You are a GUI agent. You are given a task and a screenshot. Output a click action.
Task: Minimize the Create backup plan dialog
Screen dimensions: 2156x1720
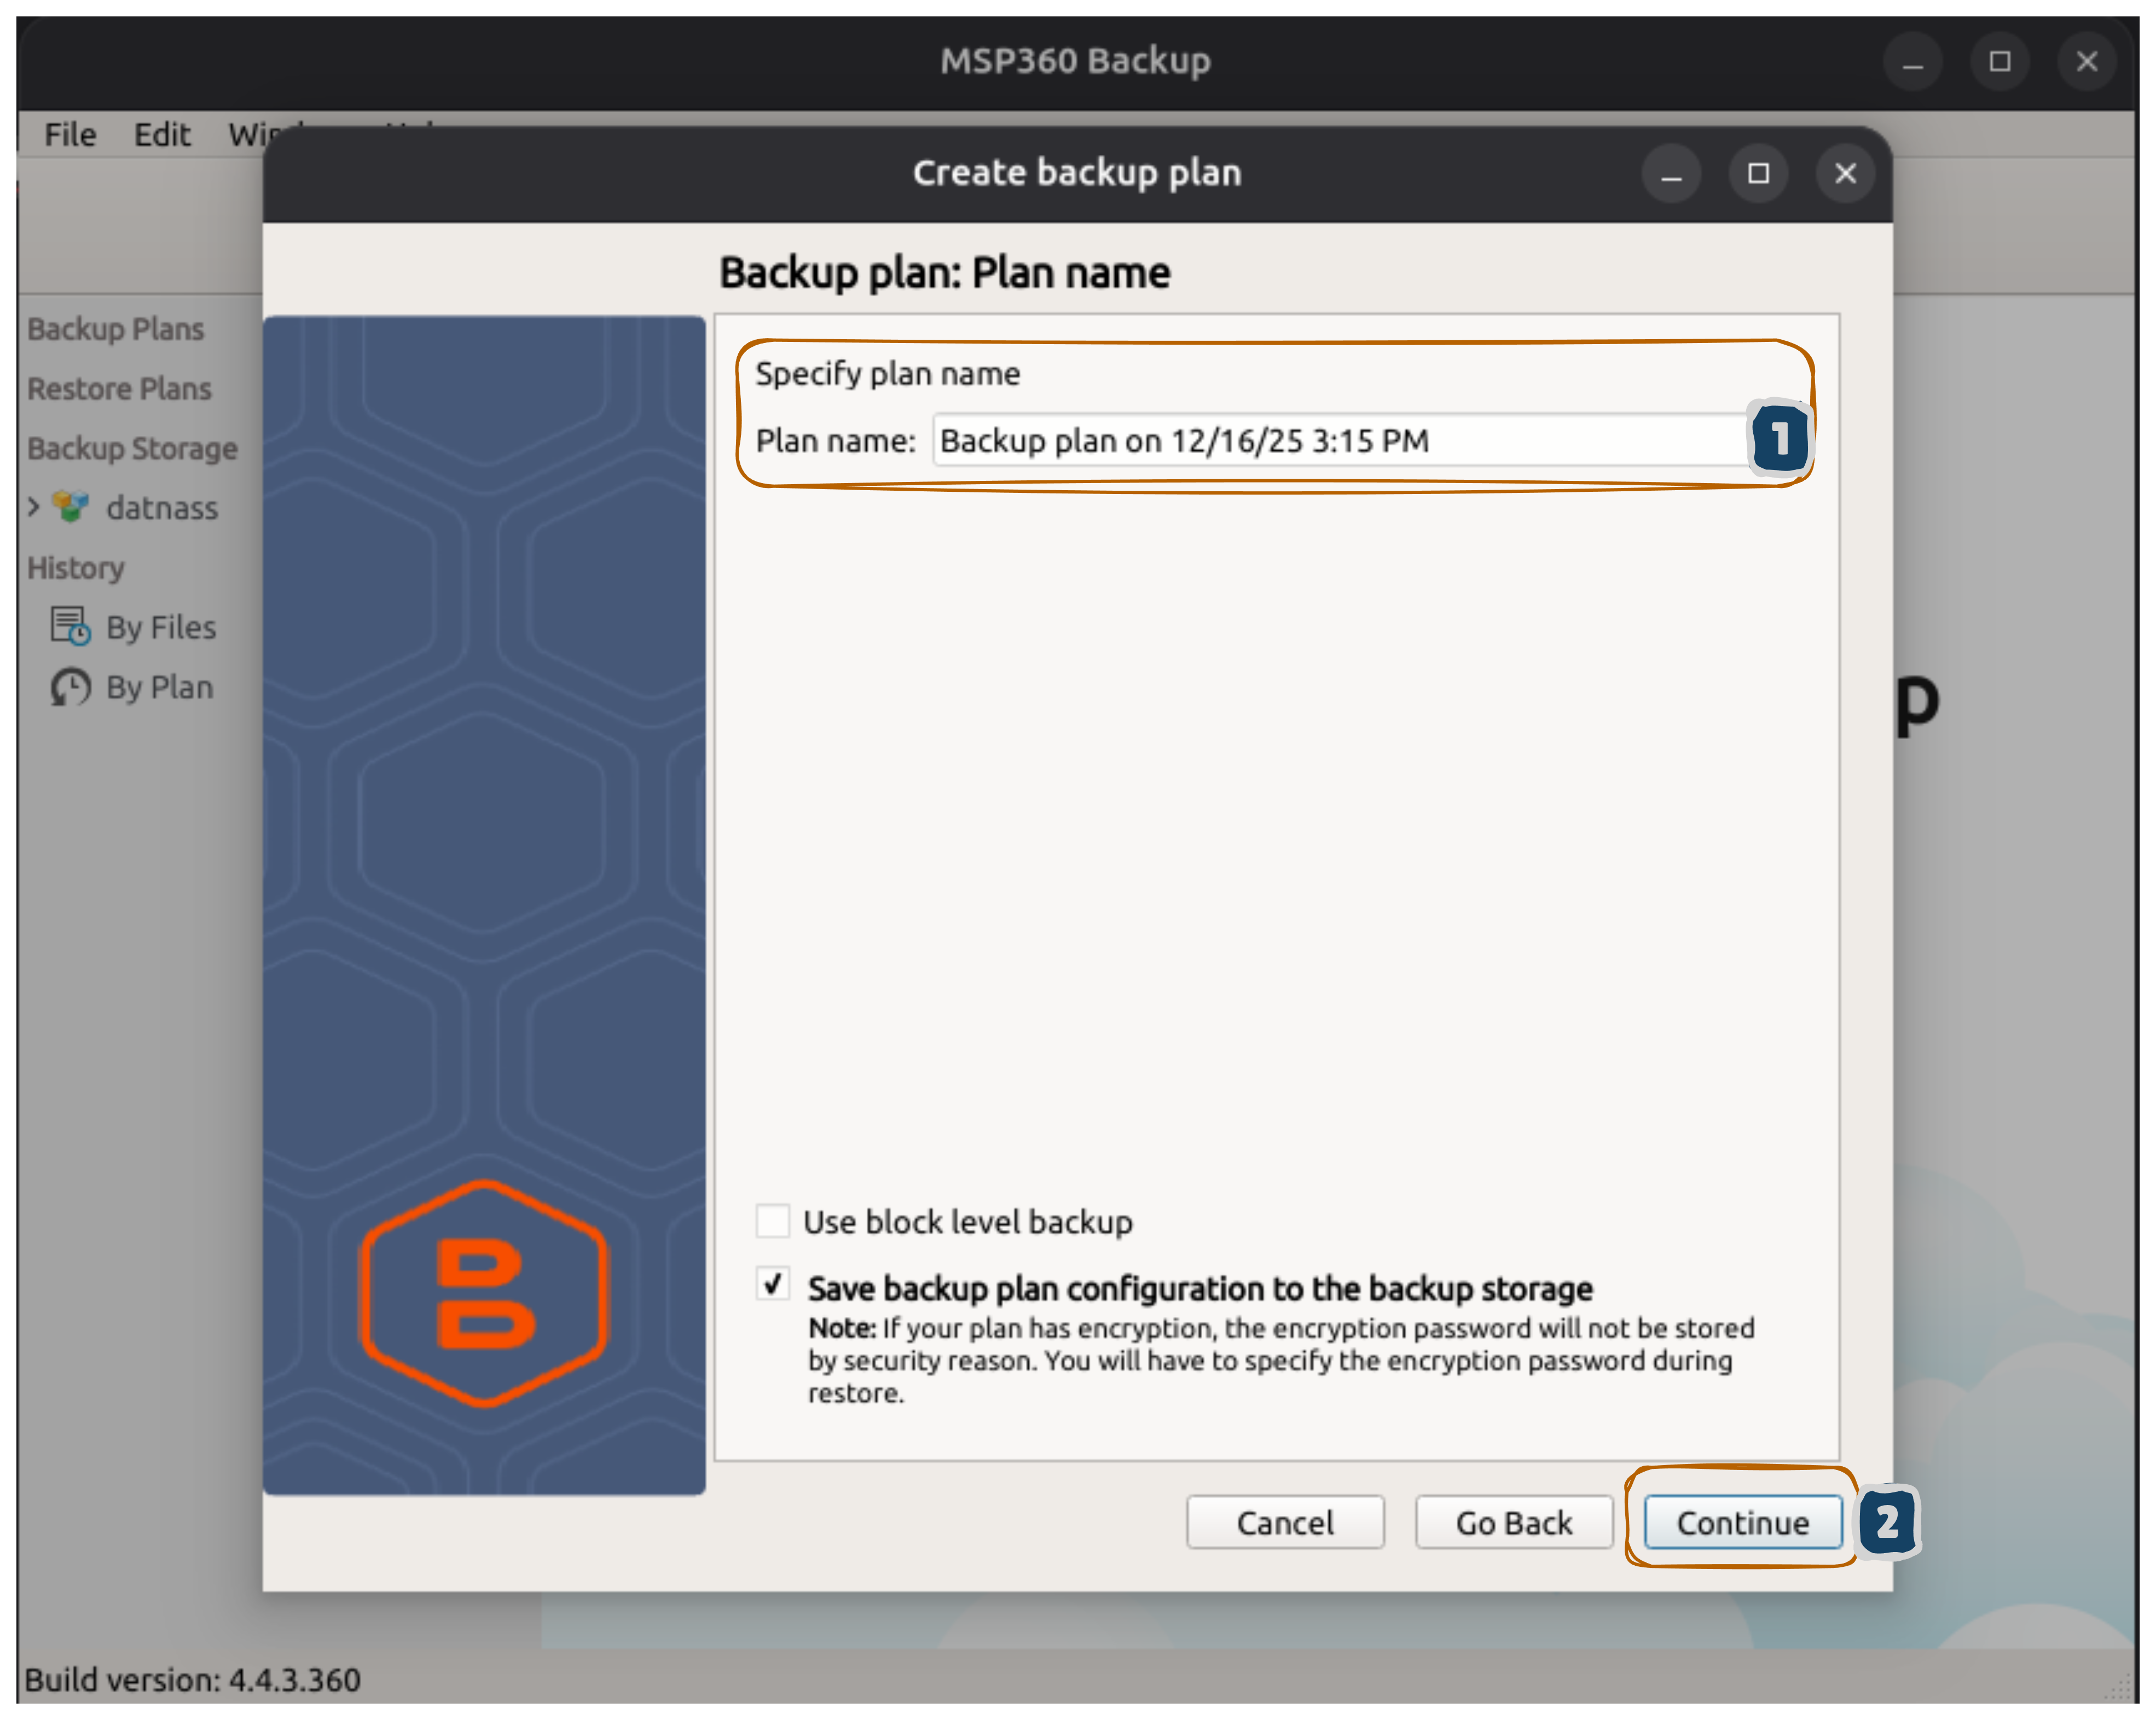(x=1671, y=174)
